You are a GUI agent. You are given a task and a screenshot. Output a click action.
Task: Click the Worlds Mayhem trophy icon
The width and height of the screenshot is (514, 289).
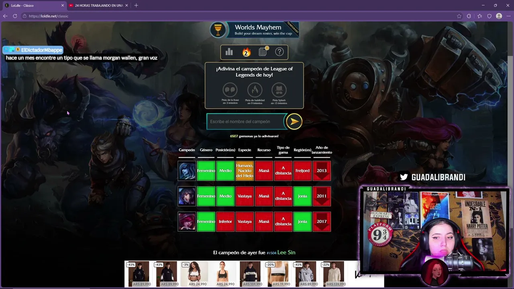218,30
